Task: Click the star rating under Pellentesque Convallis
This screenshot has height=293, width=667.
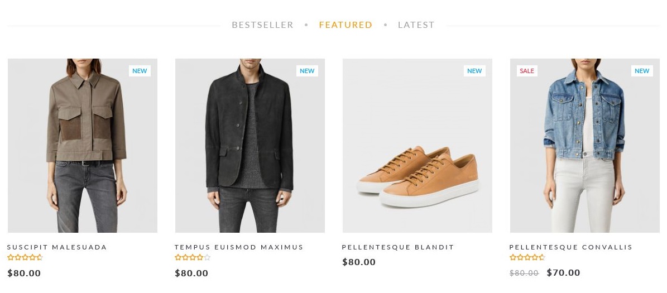Action: point(527,257)
